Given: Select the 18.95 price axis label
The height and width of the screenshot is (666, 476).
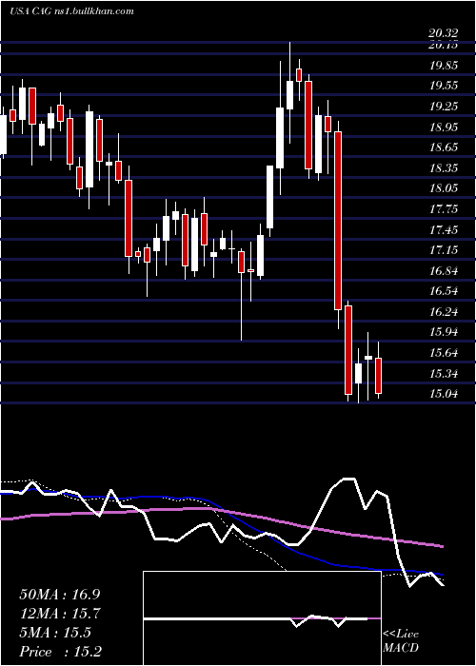Looking at the screenshot, I should (444, 127).
